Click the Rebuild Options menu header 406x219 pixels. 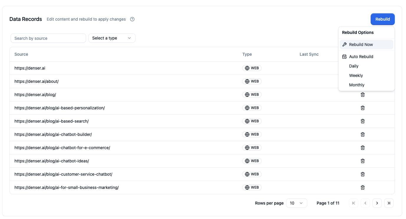tap(358, 32)
